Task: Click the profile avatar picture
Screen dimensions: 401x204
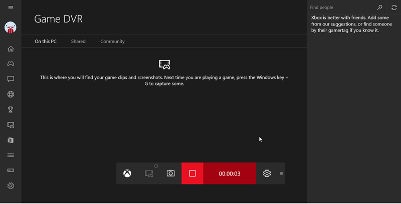Action: [11, 28]
